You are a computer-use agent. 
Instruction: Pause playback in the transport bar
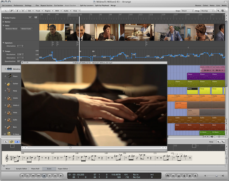click(55, 176)
